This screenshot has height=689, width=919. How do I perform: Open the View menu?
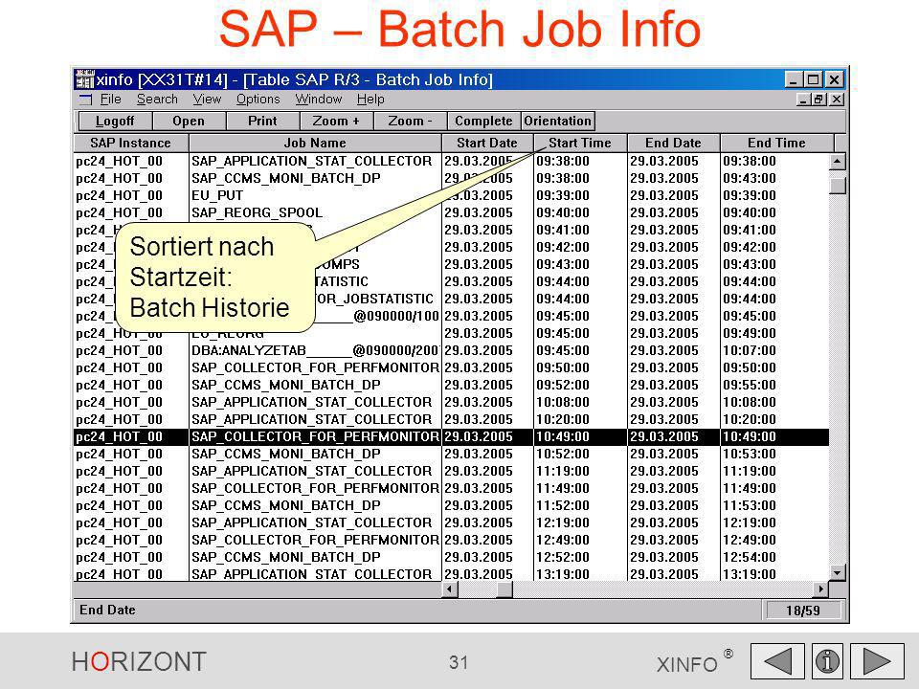[207, 99]
